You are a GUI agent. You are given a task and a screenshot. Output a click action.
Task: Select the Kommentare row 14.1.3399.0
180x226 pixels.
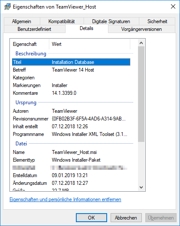pyautogui.click(x=71, y=93)
